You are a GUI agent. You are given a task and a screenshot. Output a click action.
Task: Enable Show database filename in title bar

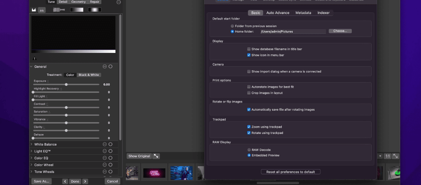pyautogui.click(x=249, y=49)
